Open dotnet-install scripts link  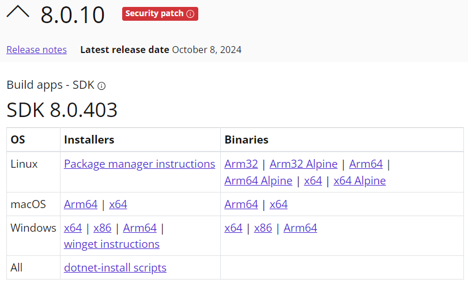pyautogui.click(x=115, y=268)
